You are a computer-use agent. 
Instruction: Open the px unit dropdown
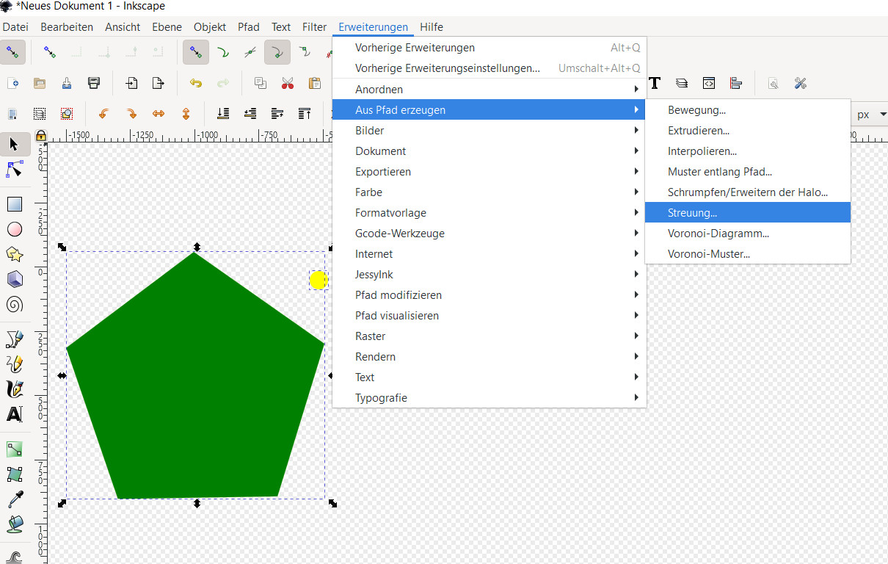tap(871, 115)
